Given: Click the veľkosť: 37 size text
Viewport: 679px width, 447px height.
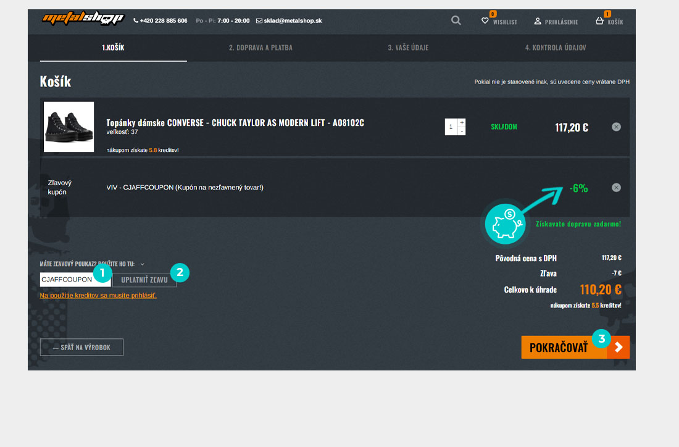Looking at the screenshot, I should click(122, 132).
